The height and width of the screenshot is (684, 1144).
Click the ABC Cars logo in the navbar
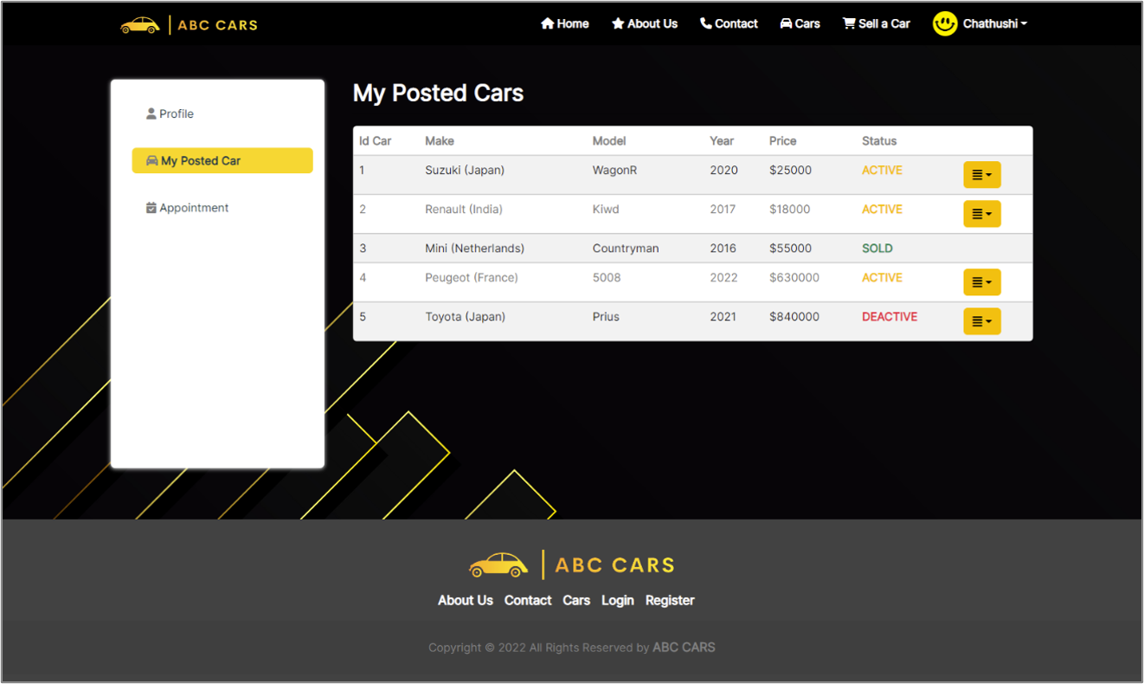189,23
